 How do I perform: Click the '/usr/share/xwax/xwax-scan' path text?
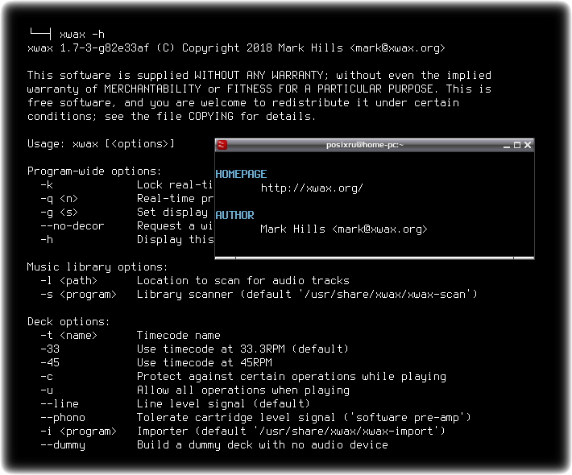click(x=385, y=294)
